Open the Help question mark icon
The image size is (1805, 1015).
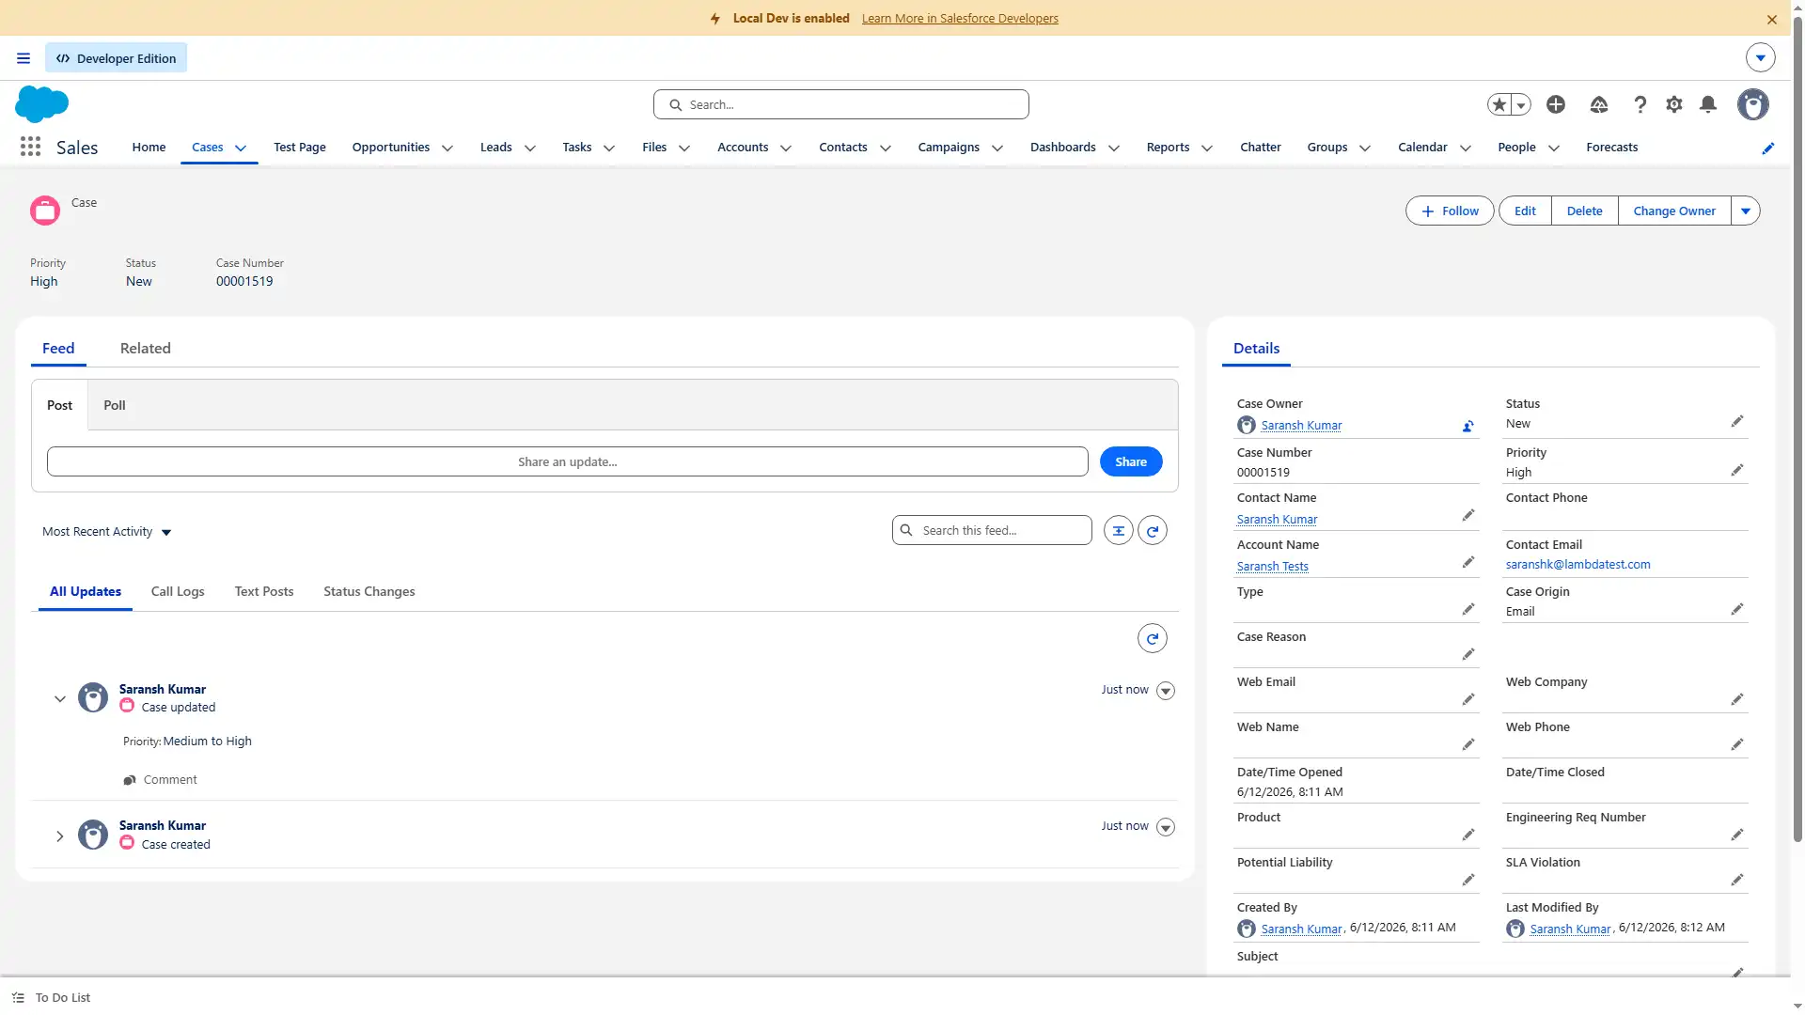click(1640, 104)
